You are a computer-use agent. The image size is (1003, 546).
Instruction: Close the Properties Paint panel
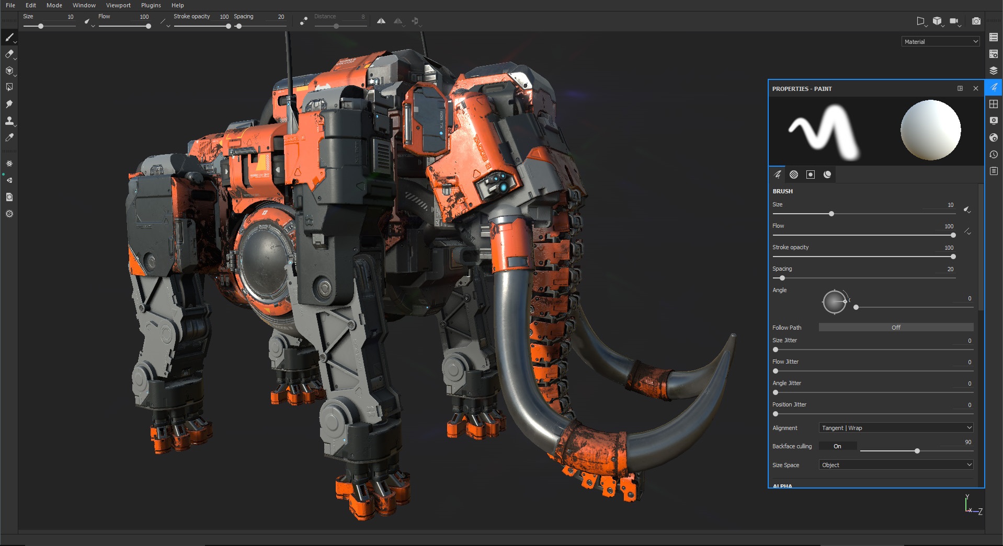coord(975,88)
